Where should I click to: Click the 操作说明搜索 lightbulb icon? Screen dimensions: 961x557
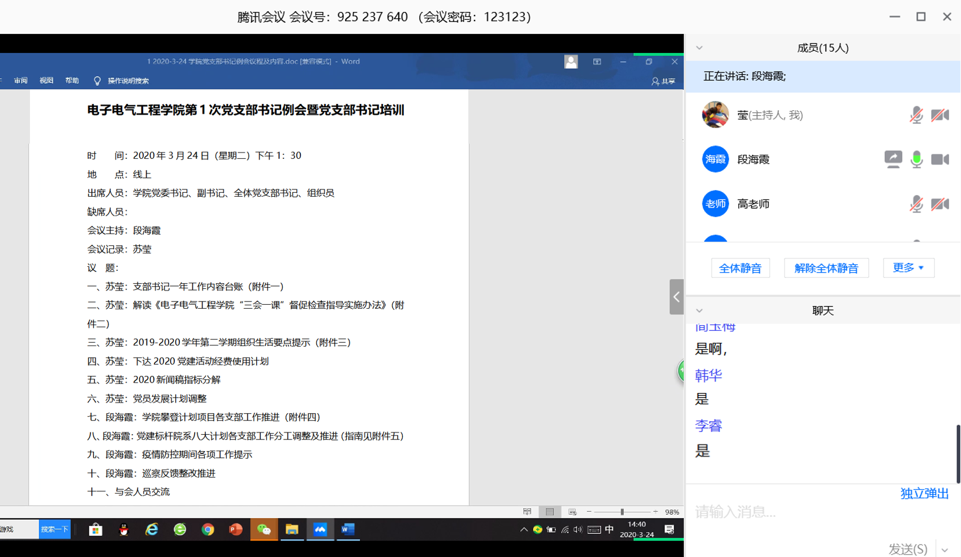(97, 81)
